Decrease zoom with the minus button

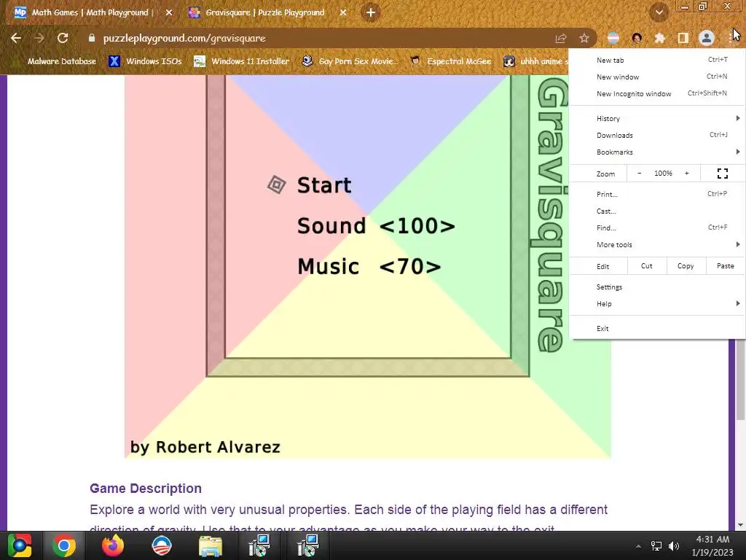coord(640,174)
